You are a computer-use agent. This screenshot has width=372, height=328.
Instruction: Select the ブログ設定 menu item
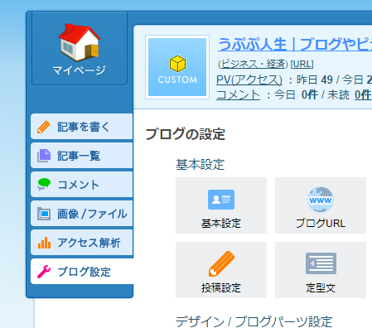(x=82, y=272)
